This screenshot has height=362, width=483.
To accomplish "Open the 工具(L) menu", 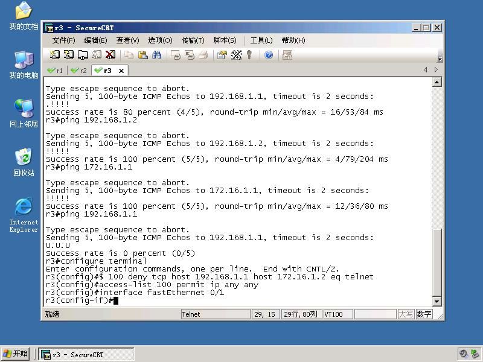I will 261,40.
